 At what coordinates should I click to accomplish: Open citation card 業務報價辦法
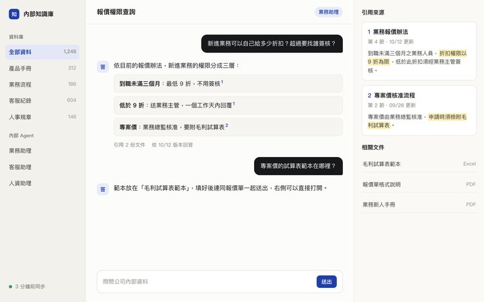pyautogui.click(x=419, y=51)
